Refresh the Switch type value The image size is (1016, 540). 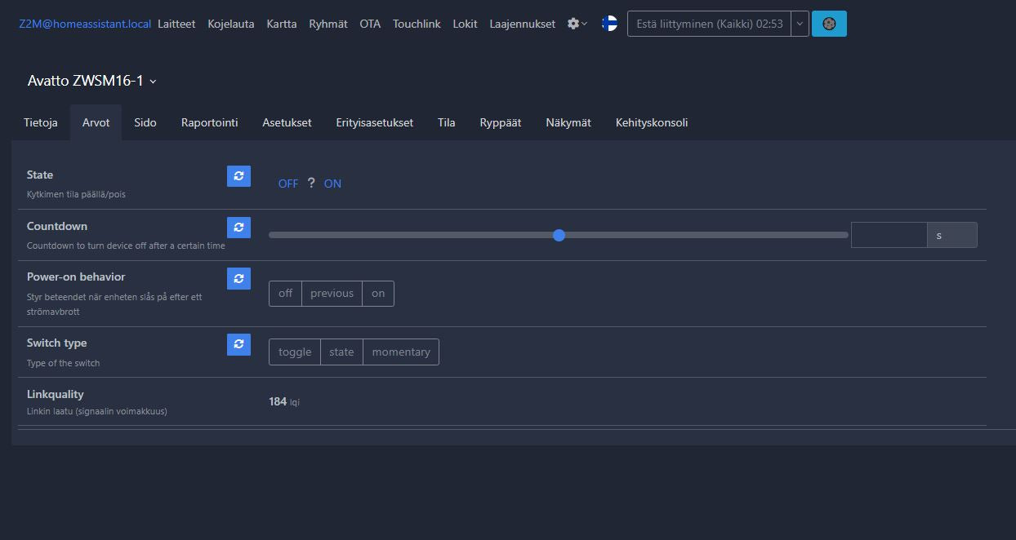click(238, 344)
